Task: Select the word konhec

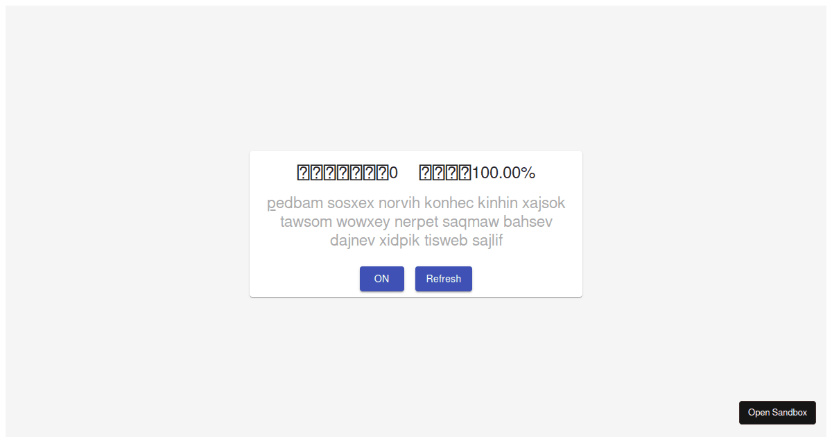Action: point(450,203)
